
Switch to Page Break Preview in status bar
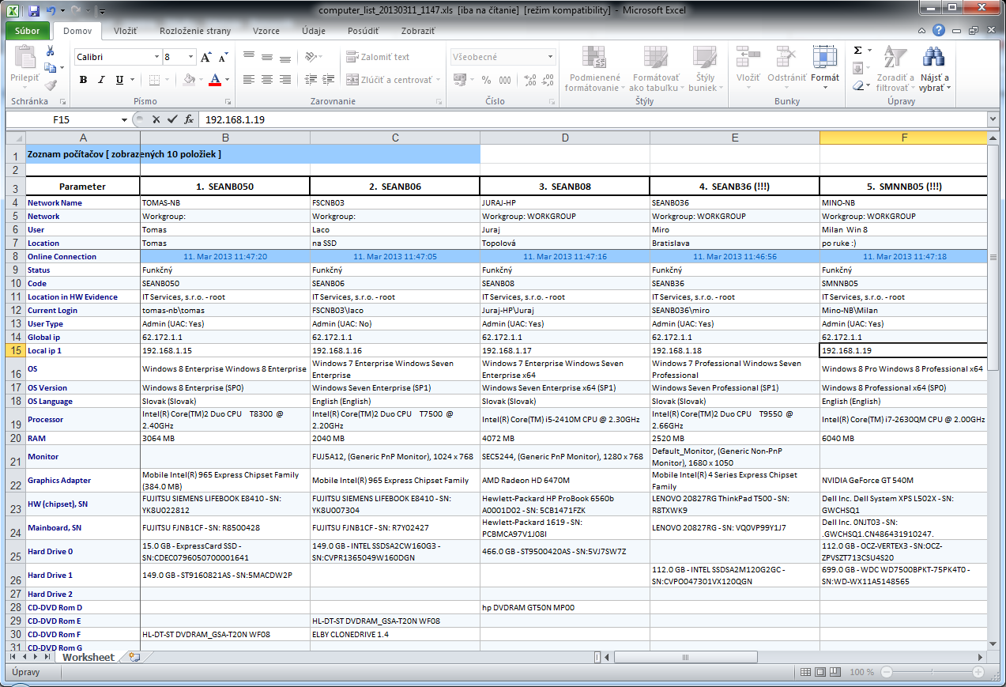(836, 672)
